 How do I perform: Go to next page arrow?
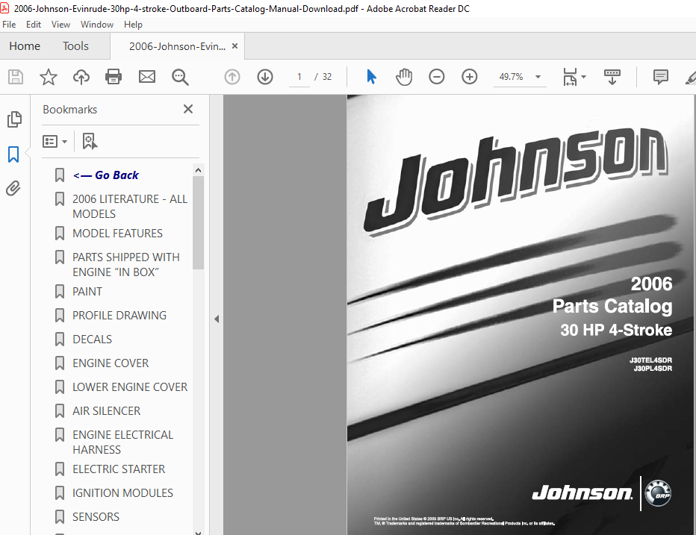click(x=265, y=77)
